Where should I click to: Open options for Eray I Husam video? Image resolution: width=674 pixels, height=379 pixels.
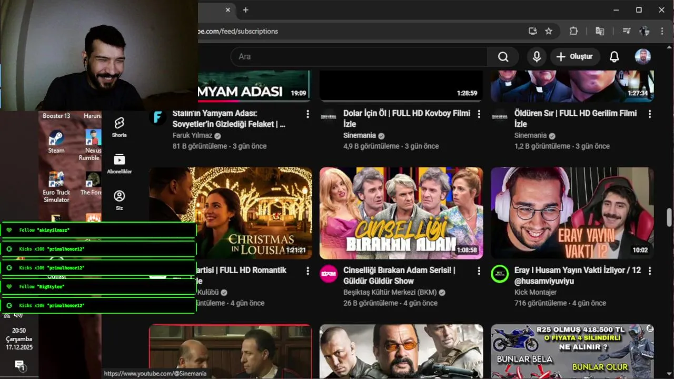pos(650,271)
